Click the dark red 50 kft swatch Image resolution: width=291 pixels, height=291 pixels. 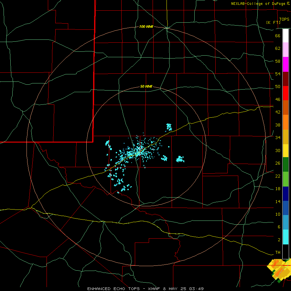[286, 79]
